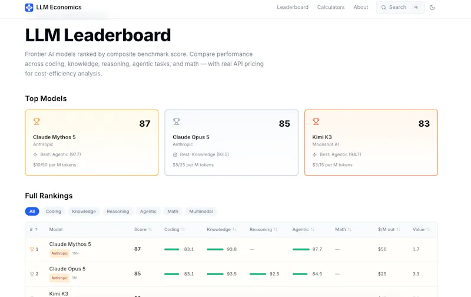Click the search magnifier icon
Viewport: 471px width, 297px height.
click(x=384, y=8)
